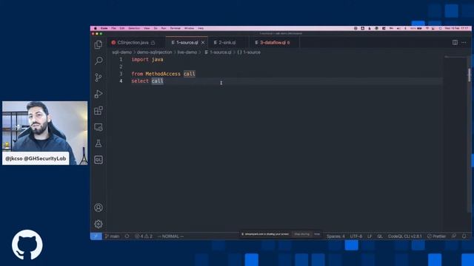Open the Selection menu
474x266 pixels.
[134, 28]
